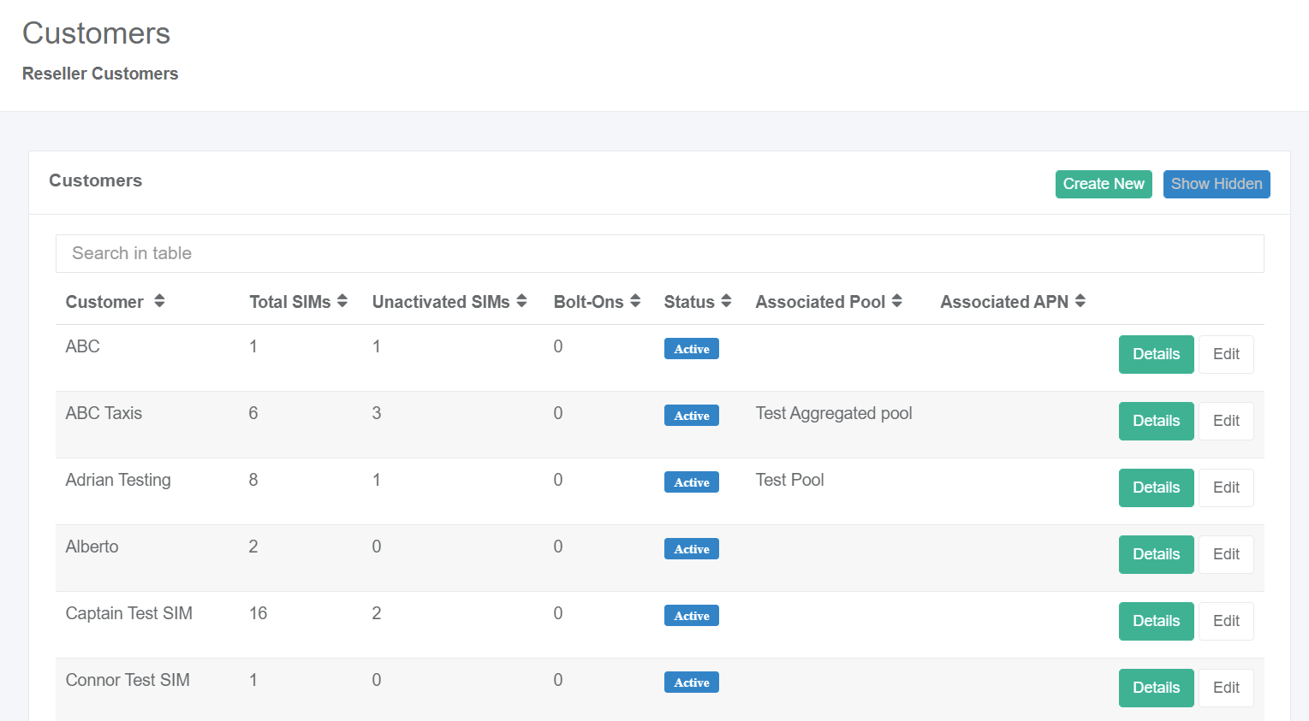View Details for Adrian Testing

pos(1156,488)
